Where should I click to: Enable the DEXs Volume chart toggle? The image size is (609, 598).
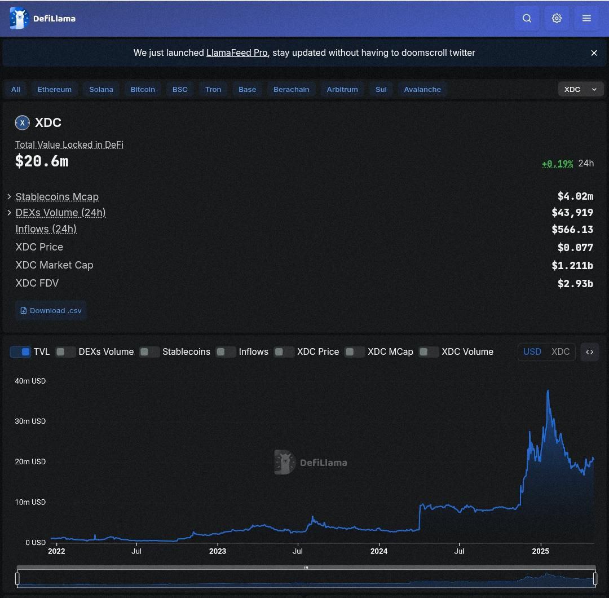[65, 352]
